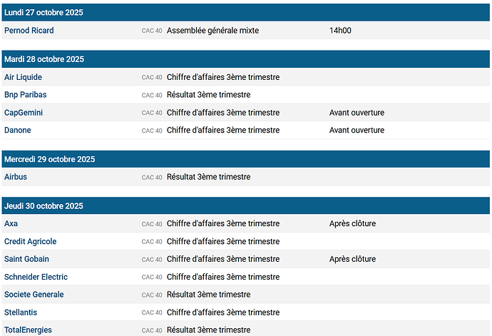Image resolution: width=492 pixels, height=336 pixels.
Task: Click the 'Lundi 27 octobre 2025' date header
Action: tap(246, 13)
